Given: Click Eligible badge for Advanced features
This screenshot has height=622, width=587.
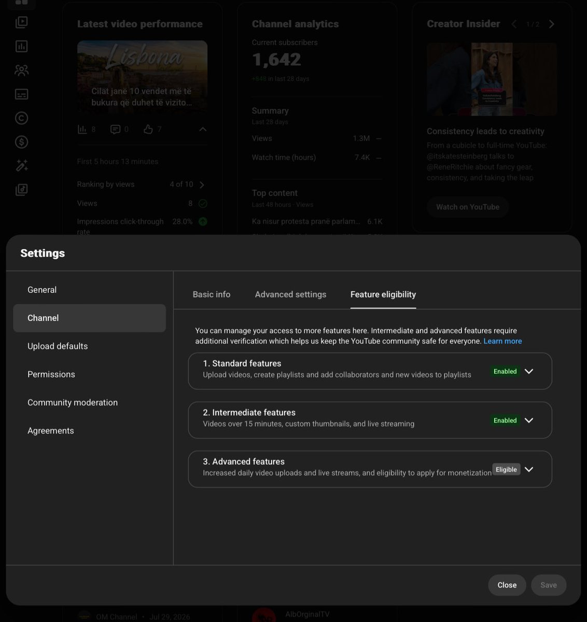Looking at the screenshot, I should pyautogui.click(x=506, y=469).
